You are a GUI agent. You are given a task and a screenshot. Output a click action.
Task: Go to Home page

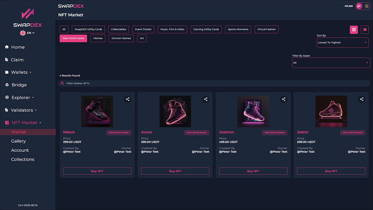pos(18,47)
